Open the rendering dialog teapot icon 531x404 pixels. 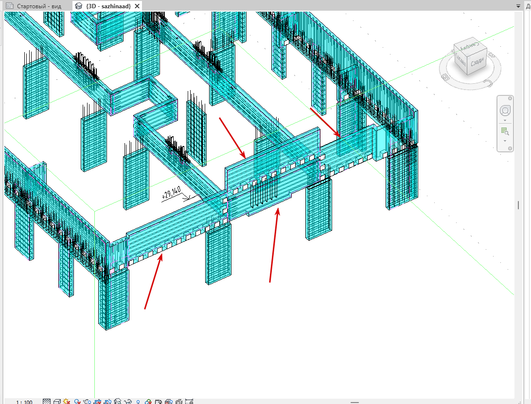tap(87, 402)
